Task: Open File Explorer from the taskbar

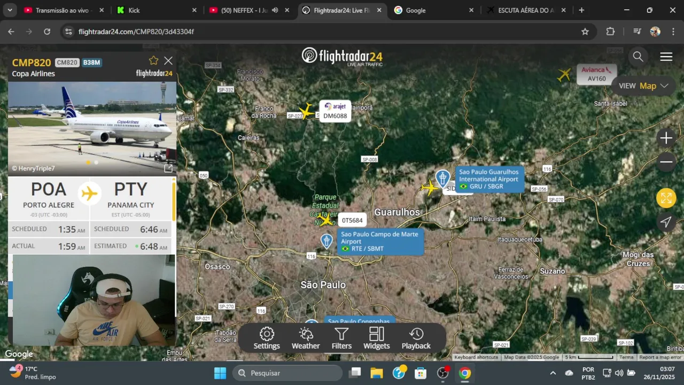Action: point(377,373)
